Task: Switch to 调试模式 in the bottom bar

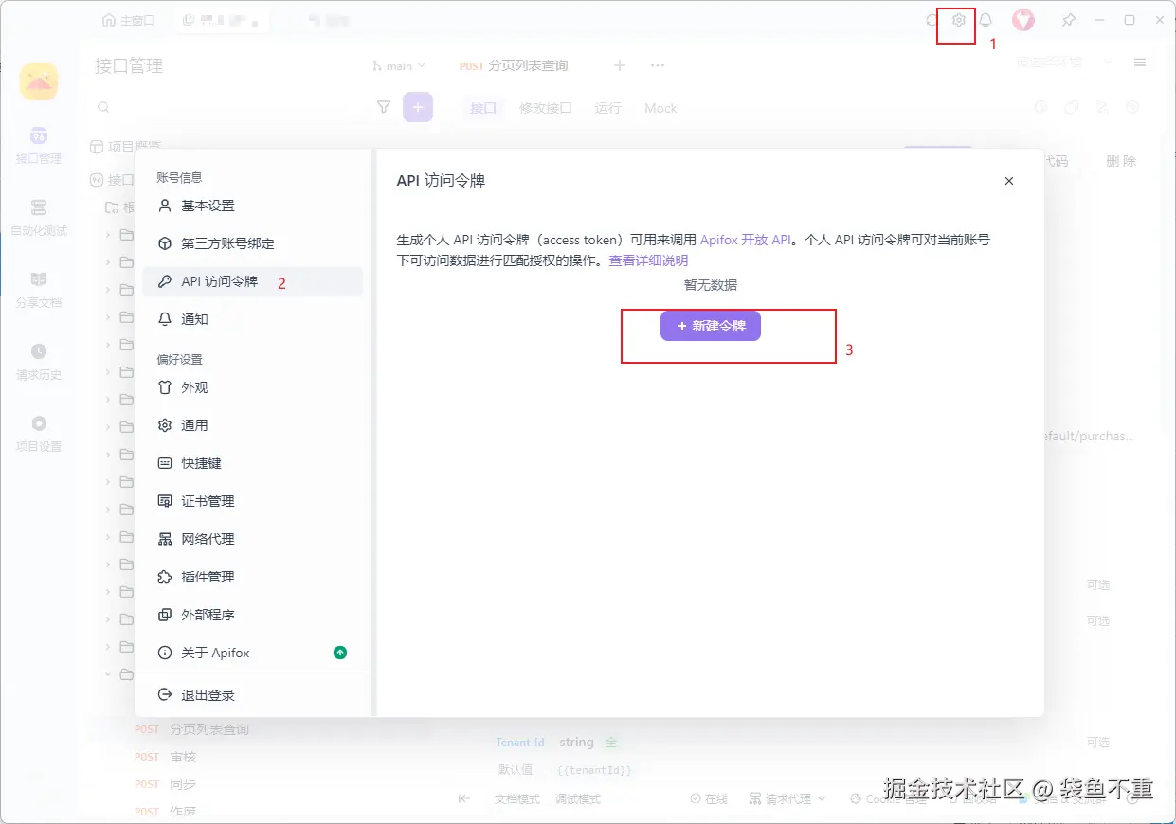Action: tap(578, 799)
